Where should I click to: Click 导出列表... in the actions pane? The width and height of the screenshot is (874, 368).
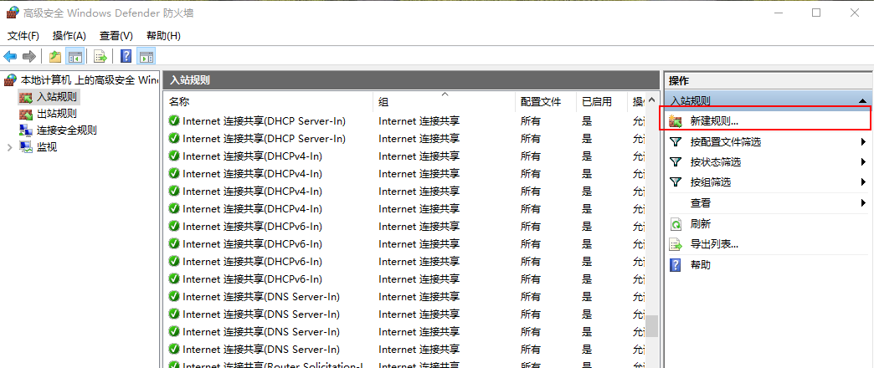[x=713, y=244]
